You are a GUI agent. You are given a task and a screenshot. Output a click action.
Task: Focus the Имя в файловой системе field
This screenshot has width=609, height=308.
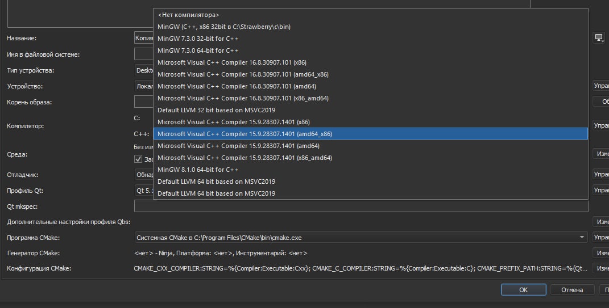click(144, 54)
